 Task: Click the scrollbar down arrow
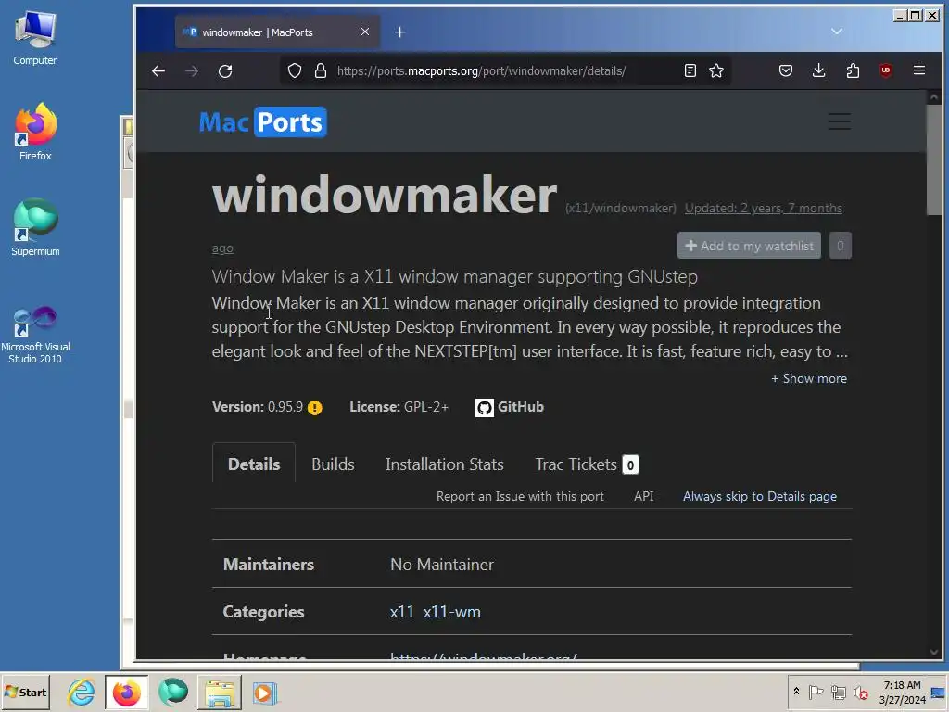[x=934, y=652]
